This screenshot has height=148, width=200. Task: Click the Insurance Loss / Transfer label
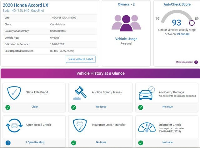(x=108, y=125)
